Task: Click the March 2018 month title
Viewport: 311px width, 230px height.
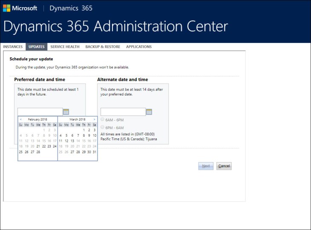Action: click(x=78, y=119)
